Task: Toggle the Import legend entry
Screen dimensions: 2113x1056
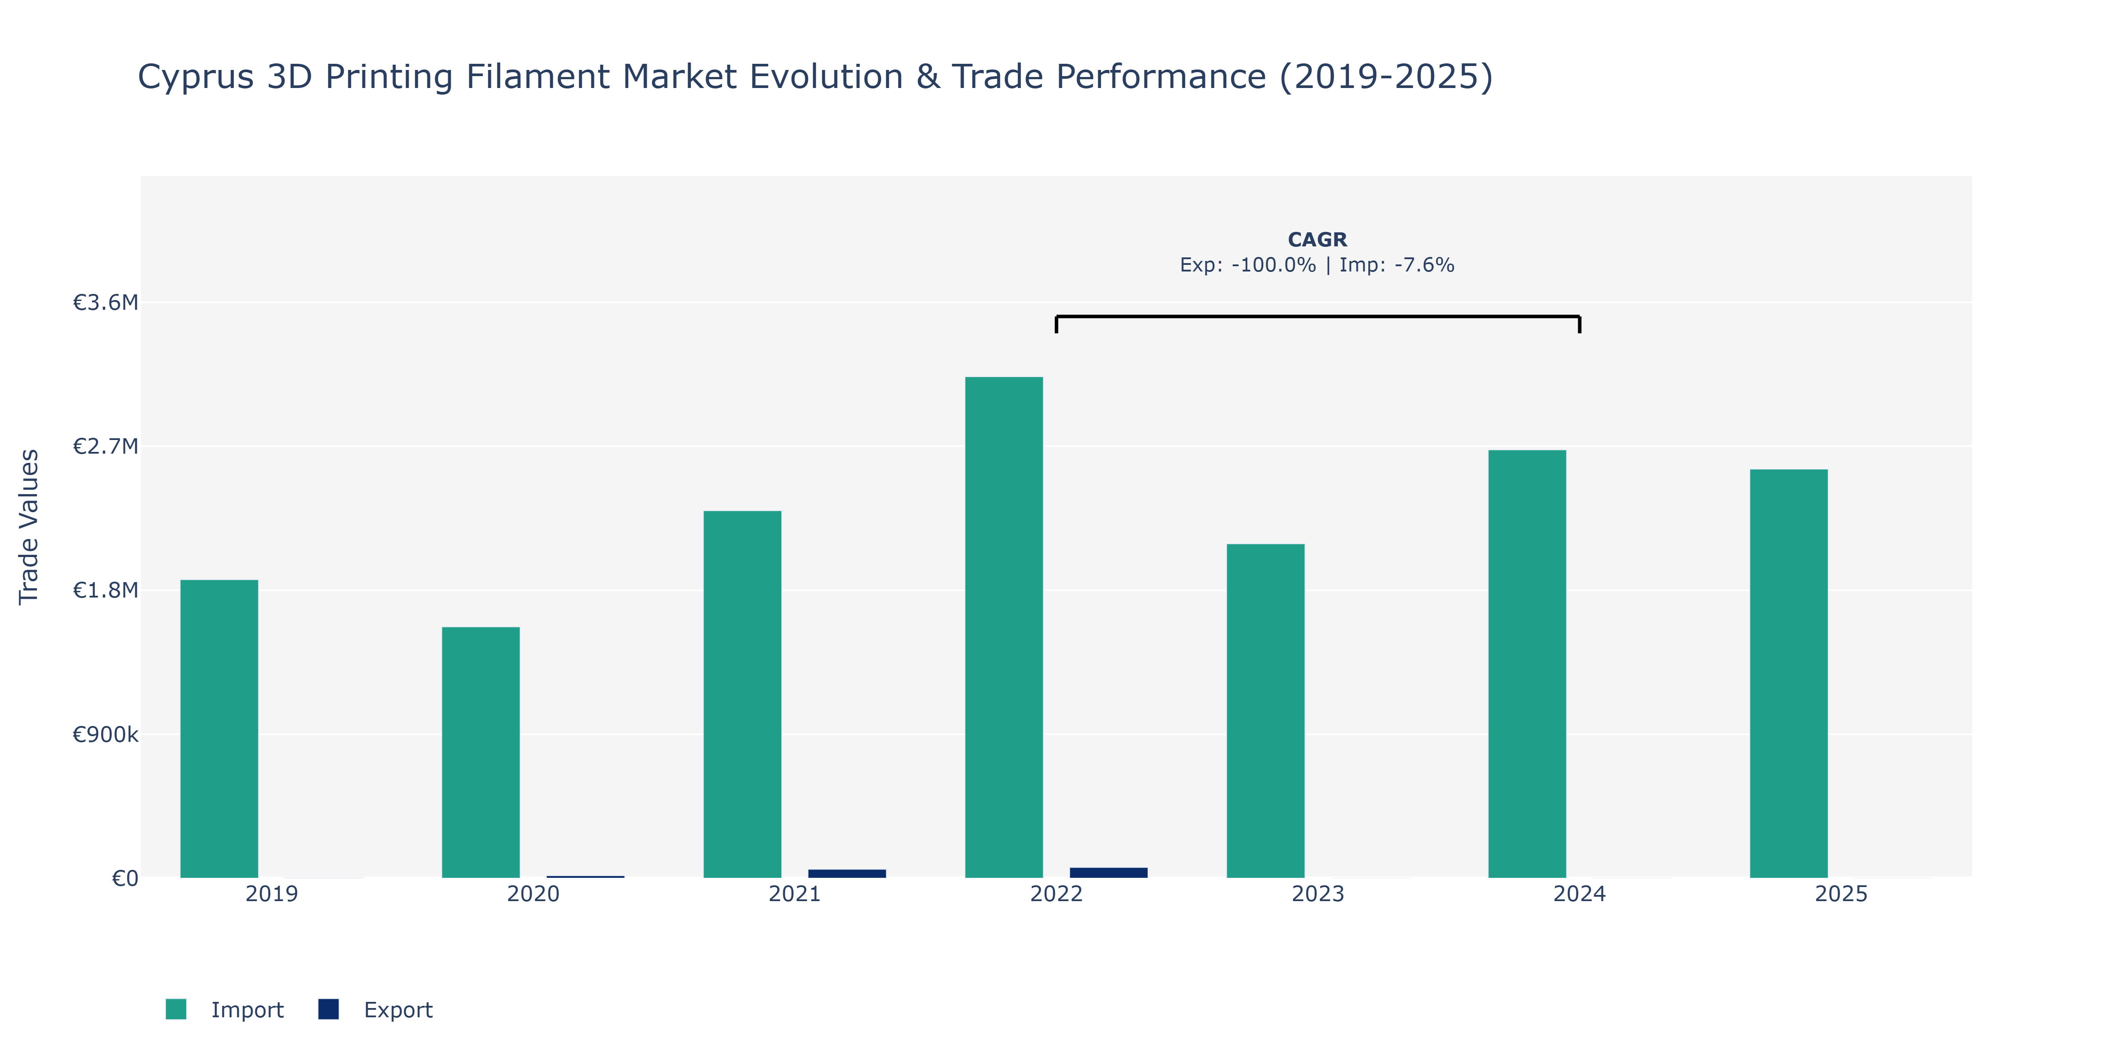Action: pyautogui.click(x=225, y=1009)
